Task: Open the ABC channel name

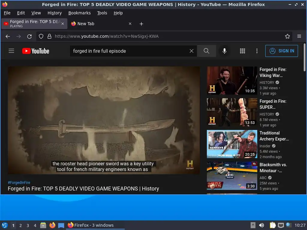Action: [x=263, y=178]
